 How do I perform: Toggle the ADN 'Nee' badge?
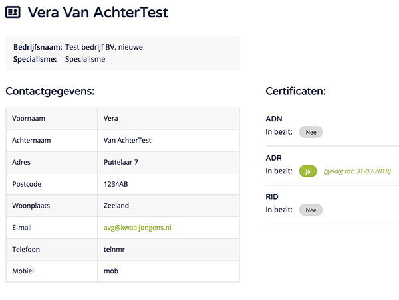click(311, 132)
